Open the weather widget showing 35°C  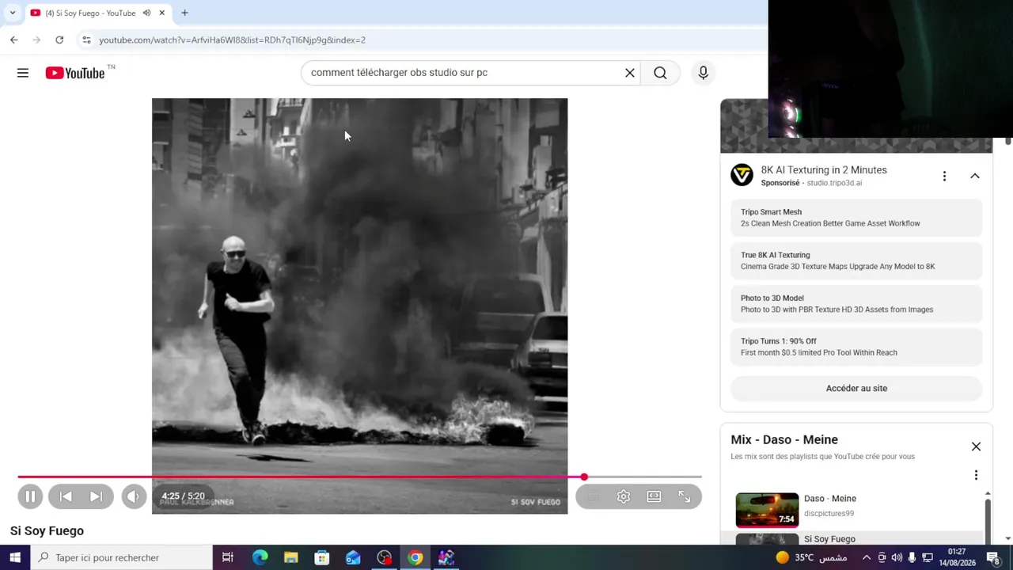pyautogui.click(x=811, y=557)
